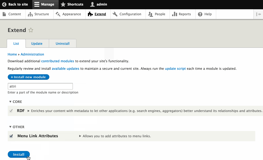Open the Structure menu label

(x=42, y=14)
